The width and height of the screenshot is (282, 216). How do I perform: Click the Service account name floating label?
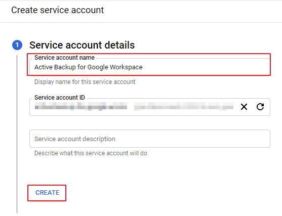[64, 58]
